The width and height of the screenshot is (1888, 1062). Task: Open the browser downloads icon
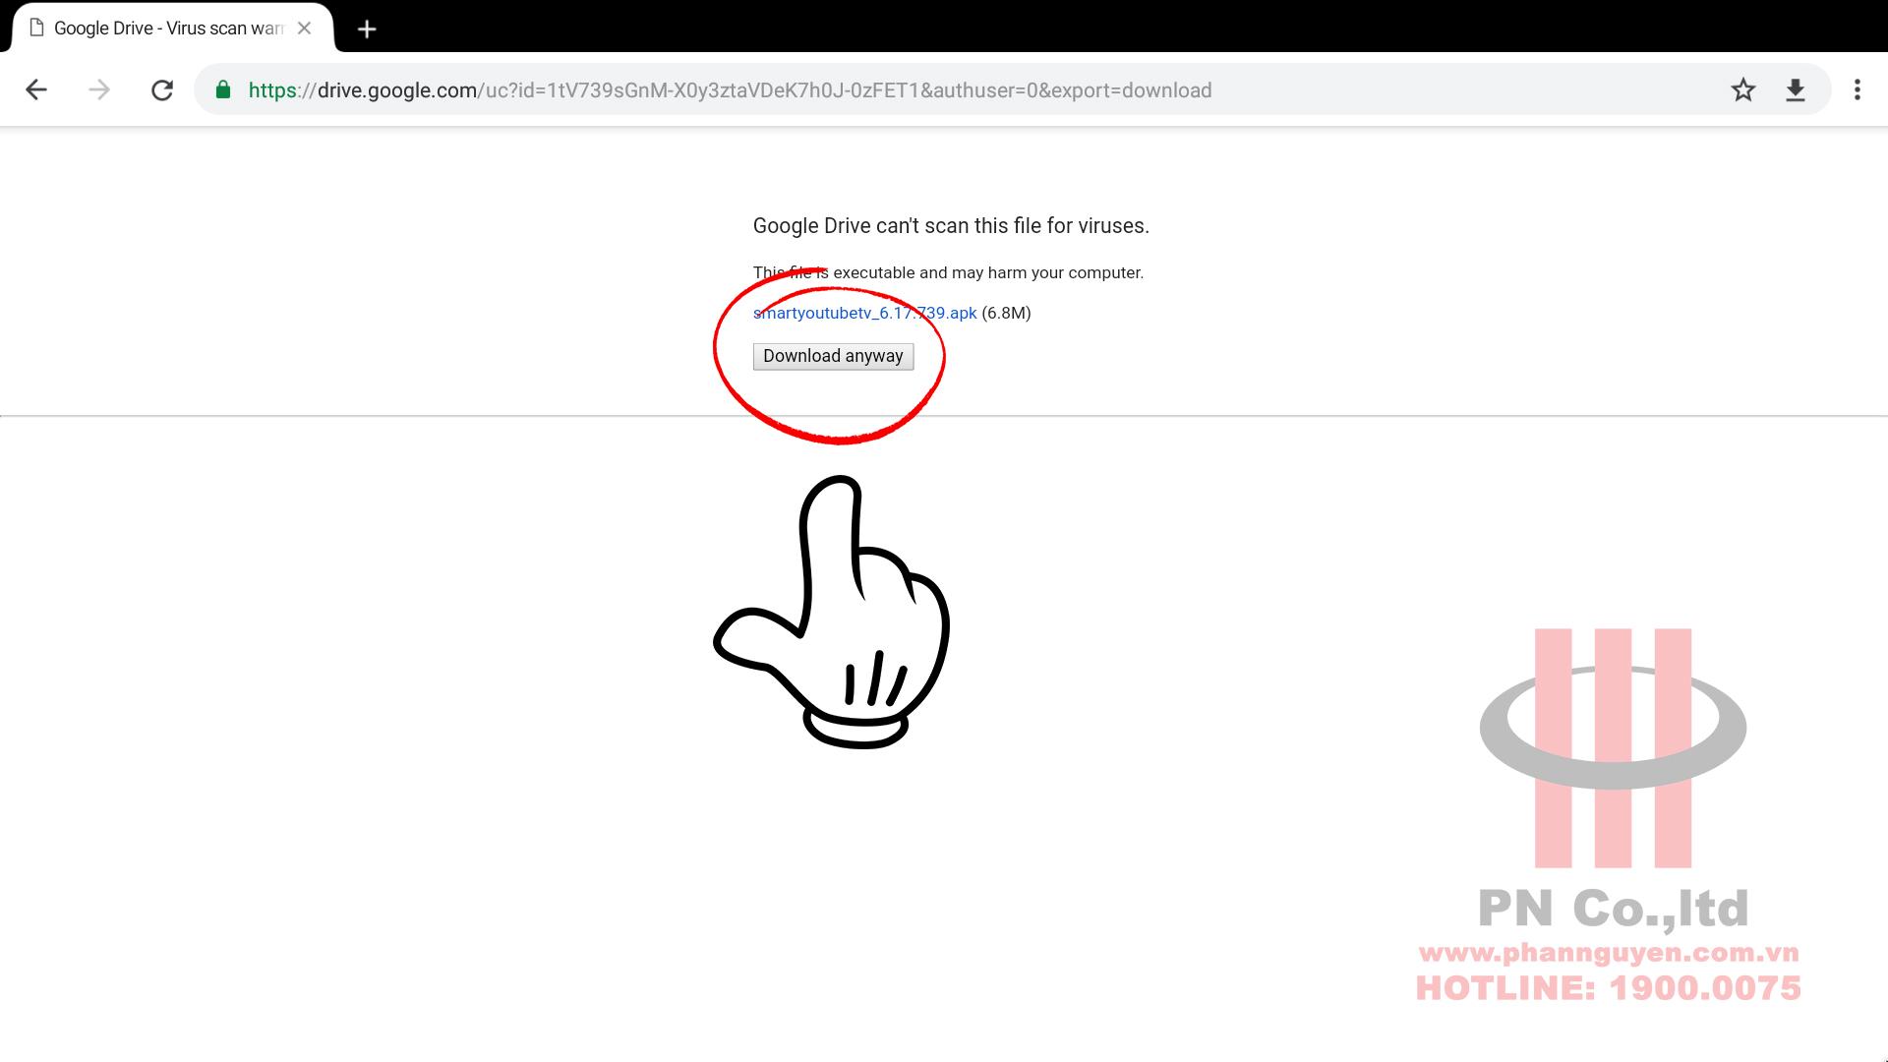pos(1795,90)
